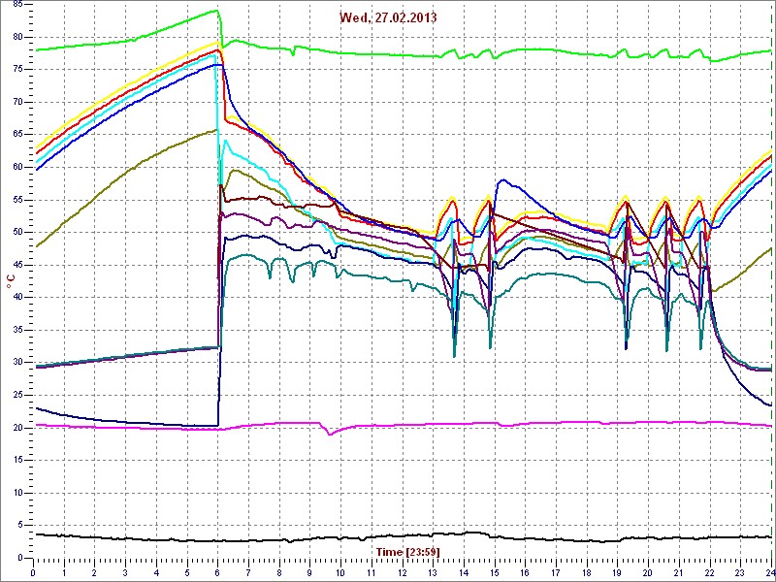
Task: Select the "55" temperature axis label
Action: click(x=17, y=200)
